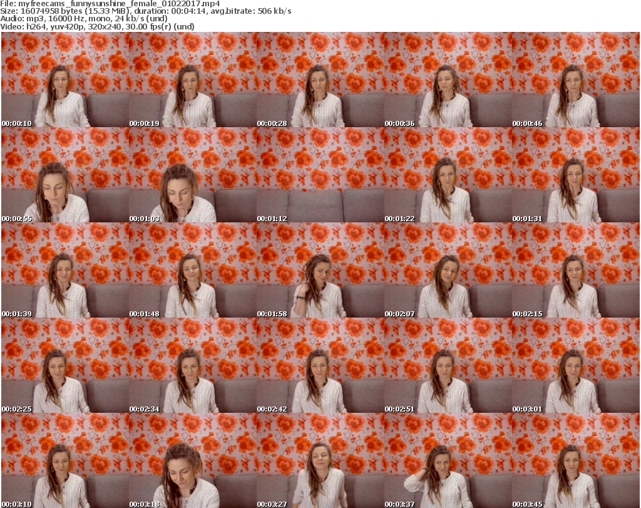Choose the frame stamped 00:02:51
The height and width of the screenshot is (508, 641).
448,365
